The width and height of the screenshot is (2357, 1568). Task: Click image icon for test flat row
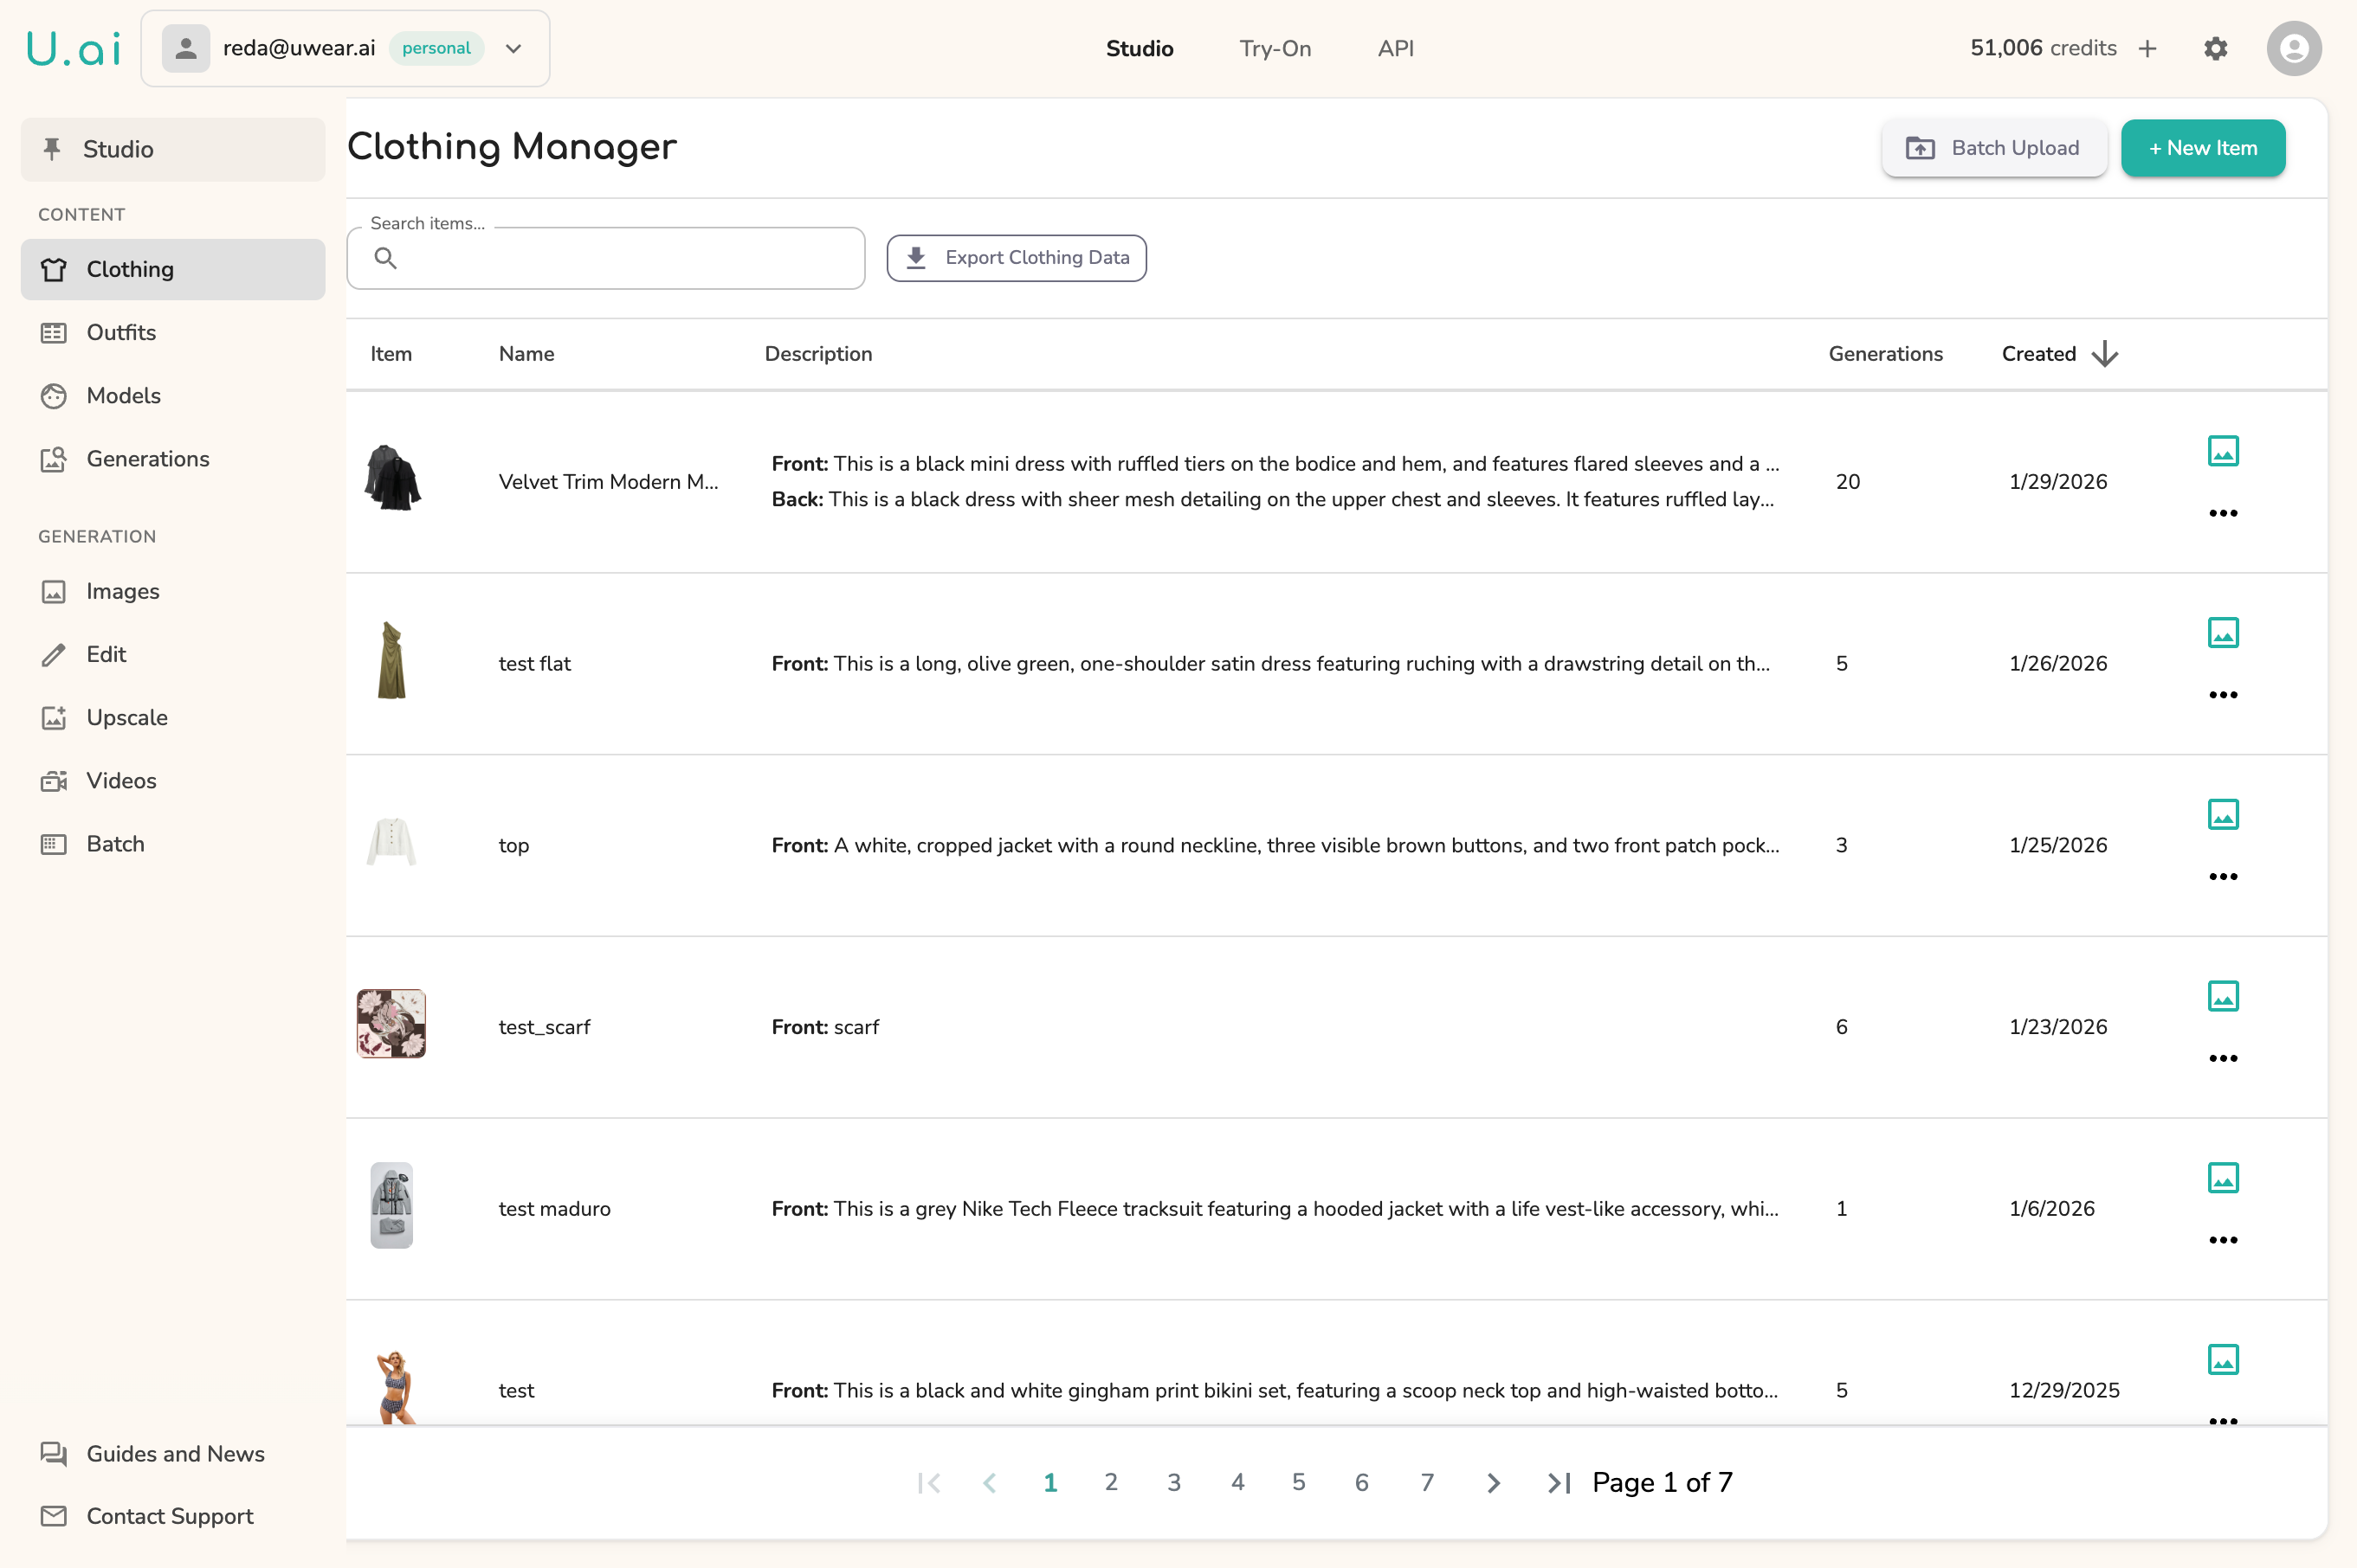[2222, 633]
